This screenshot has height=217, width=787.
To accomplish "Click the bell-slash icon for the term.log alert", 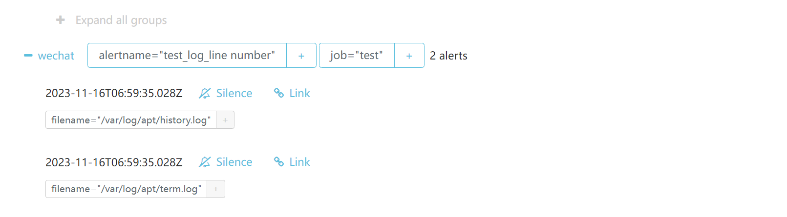I will (x=205, y=162).
